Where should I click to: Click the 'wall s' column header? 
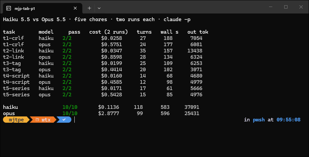[x=170, y=32]
